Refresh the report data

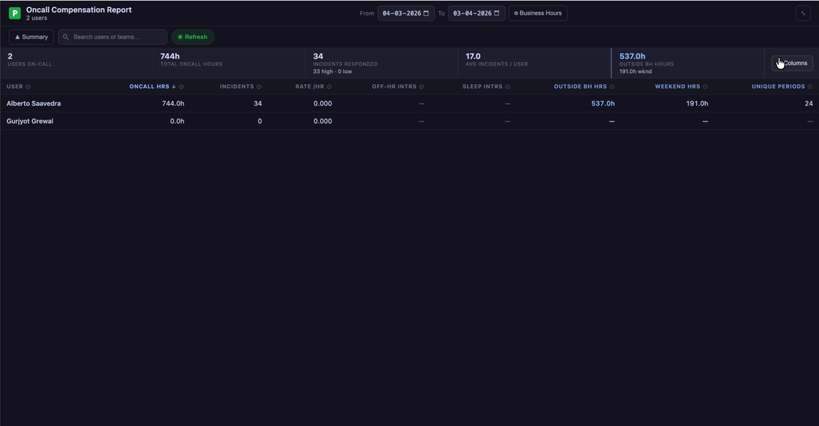[193, 37]
